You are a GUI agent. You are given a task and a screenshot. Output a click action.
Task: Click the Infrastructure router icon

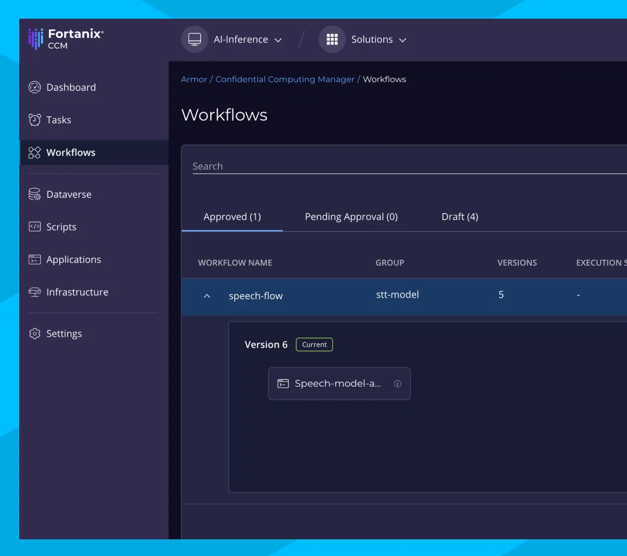(34, 292)
